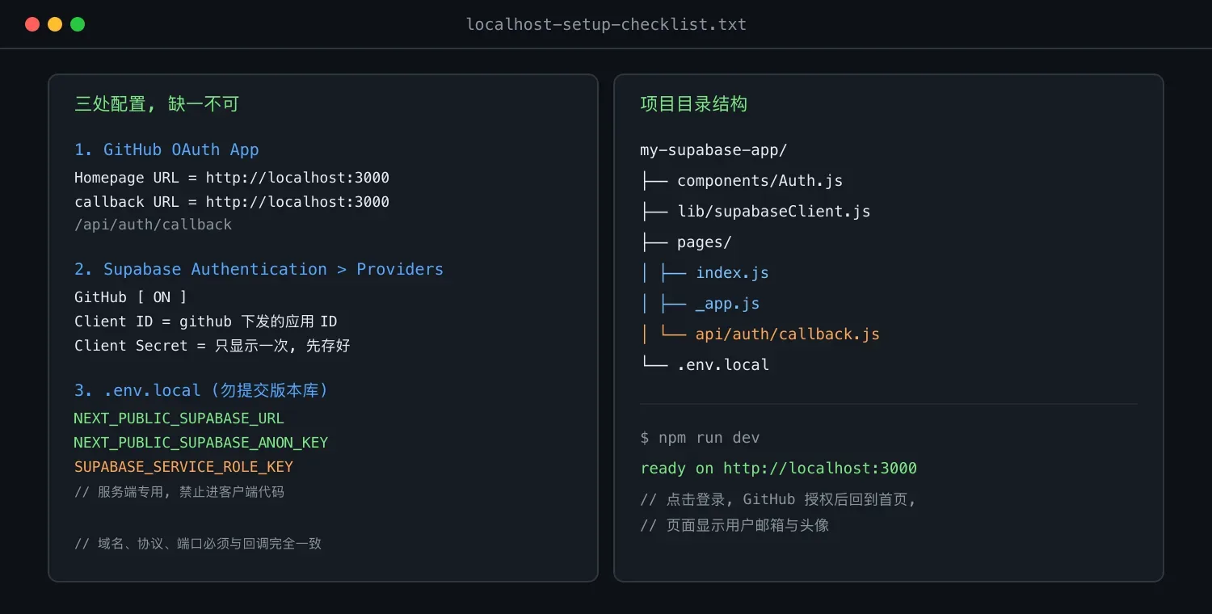1212x614 pixels.
Task: Select the .env.local entry in directory tree
Action: [723, 365]
